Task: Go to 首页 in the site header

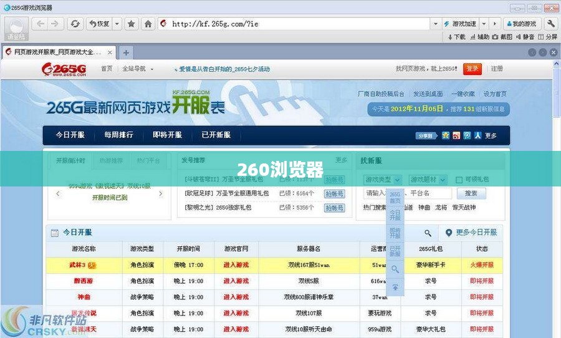Action: (106, 69)
